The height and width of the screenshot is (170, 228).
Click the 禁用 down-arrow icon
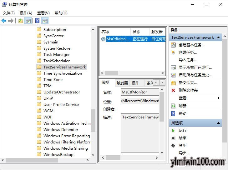174,146
